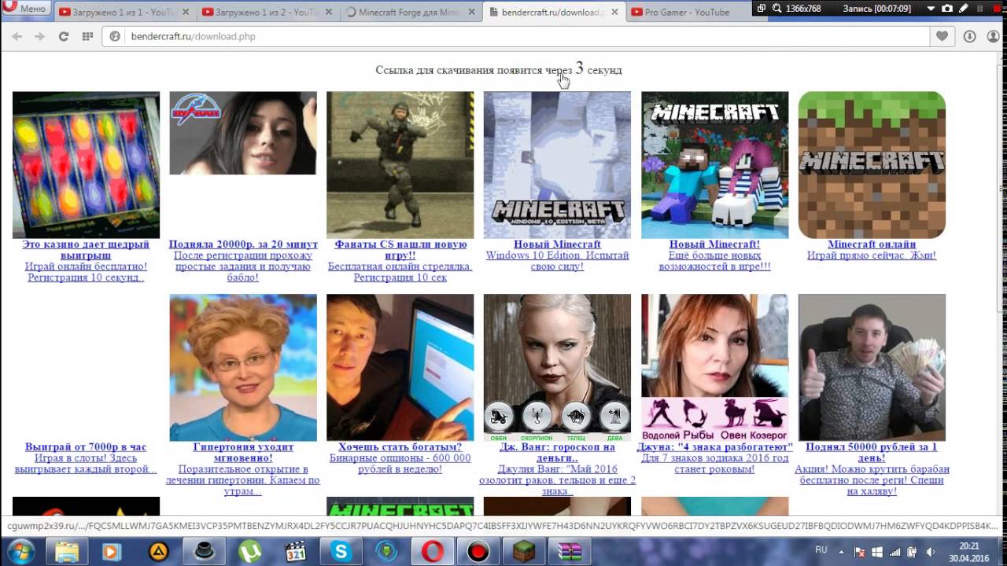Open uTorrent from the taskbar

click(249, 552)
